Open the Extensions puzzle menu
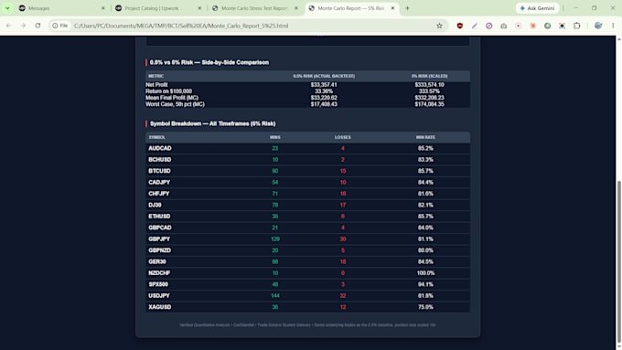The image size is (622, 350). click(x=577, y=26)
